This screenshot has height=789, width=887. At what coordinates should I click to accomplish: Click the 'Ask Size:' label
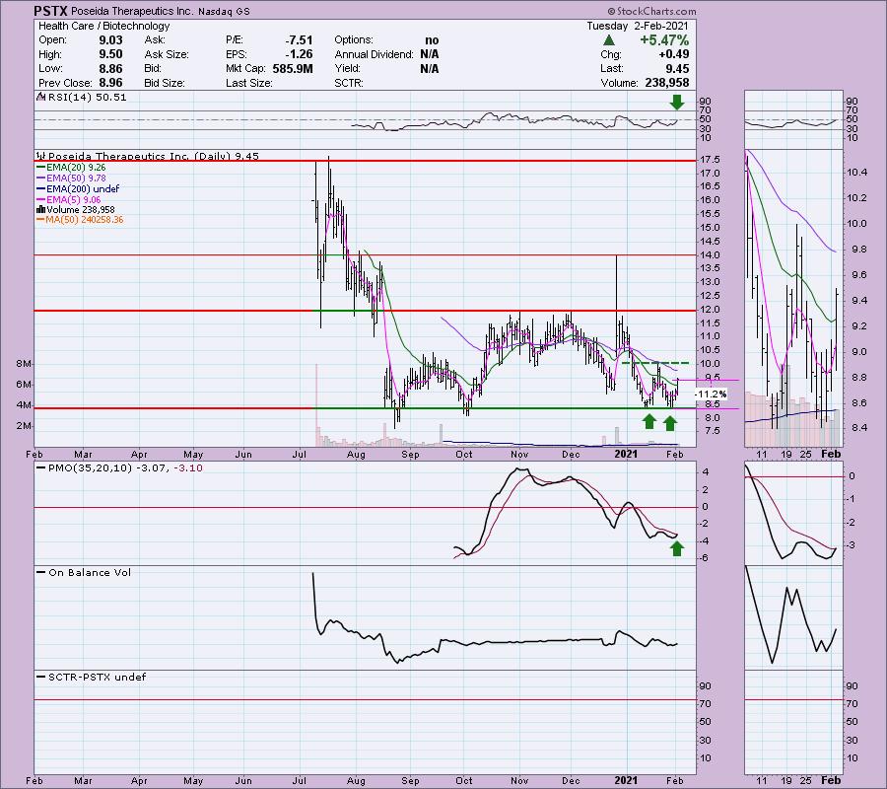167,54
